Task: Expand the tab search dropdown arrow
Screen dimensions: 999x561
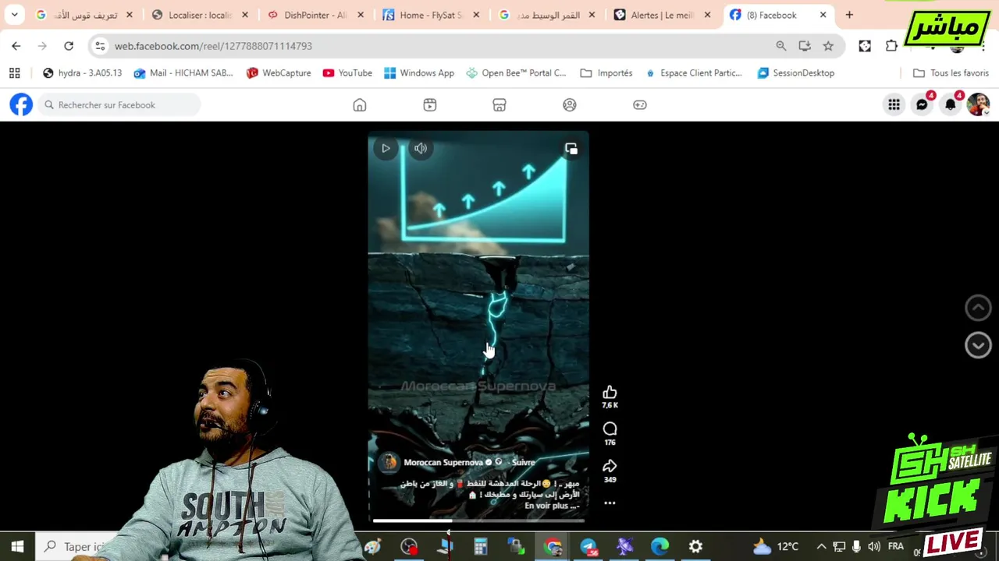Action: [x=14, y=15]
